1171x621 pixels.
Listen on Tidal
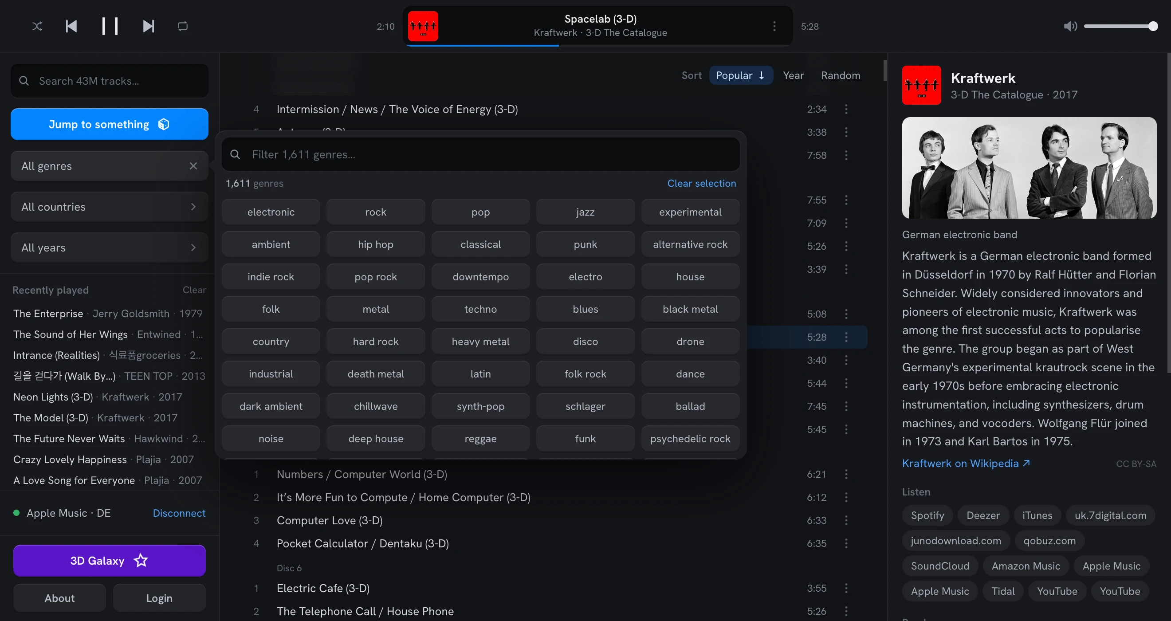click(x=1003, y=591)
